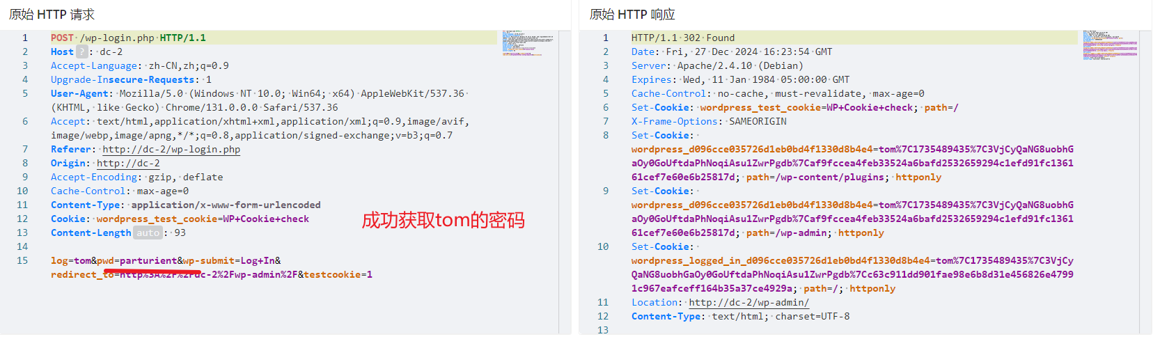Screen dimensions: 1153x339
Task: Click the pwd parameter value parturient
Action: (148, 260)
